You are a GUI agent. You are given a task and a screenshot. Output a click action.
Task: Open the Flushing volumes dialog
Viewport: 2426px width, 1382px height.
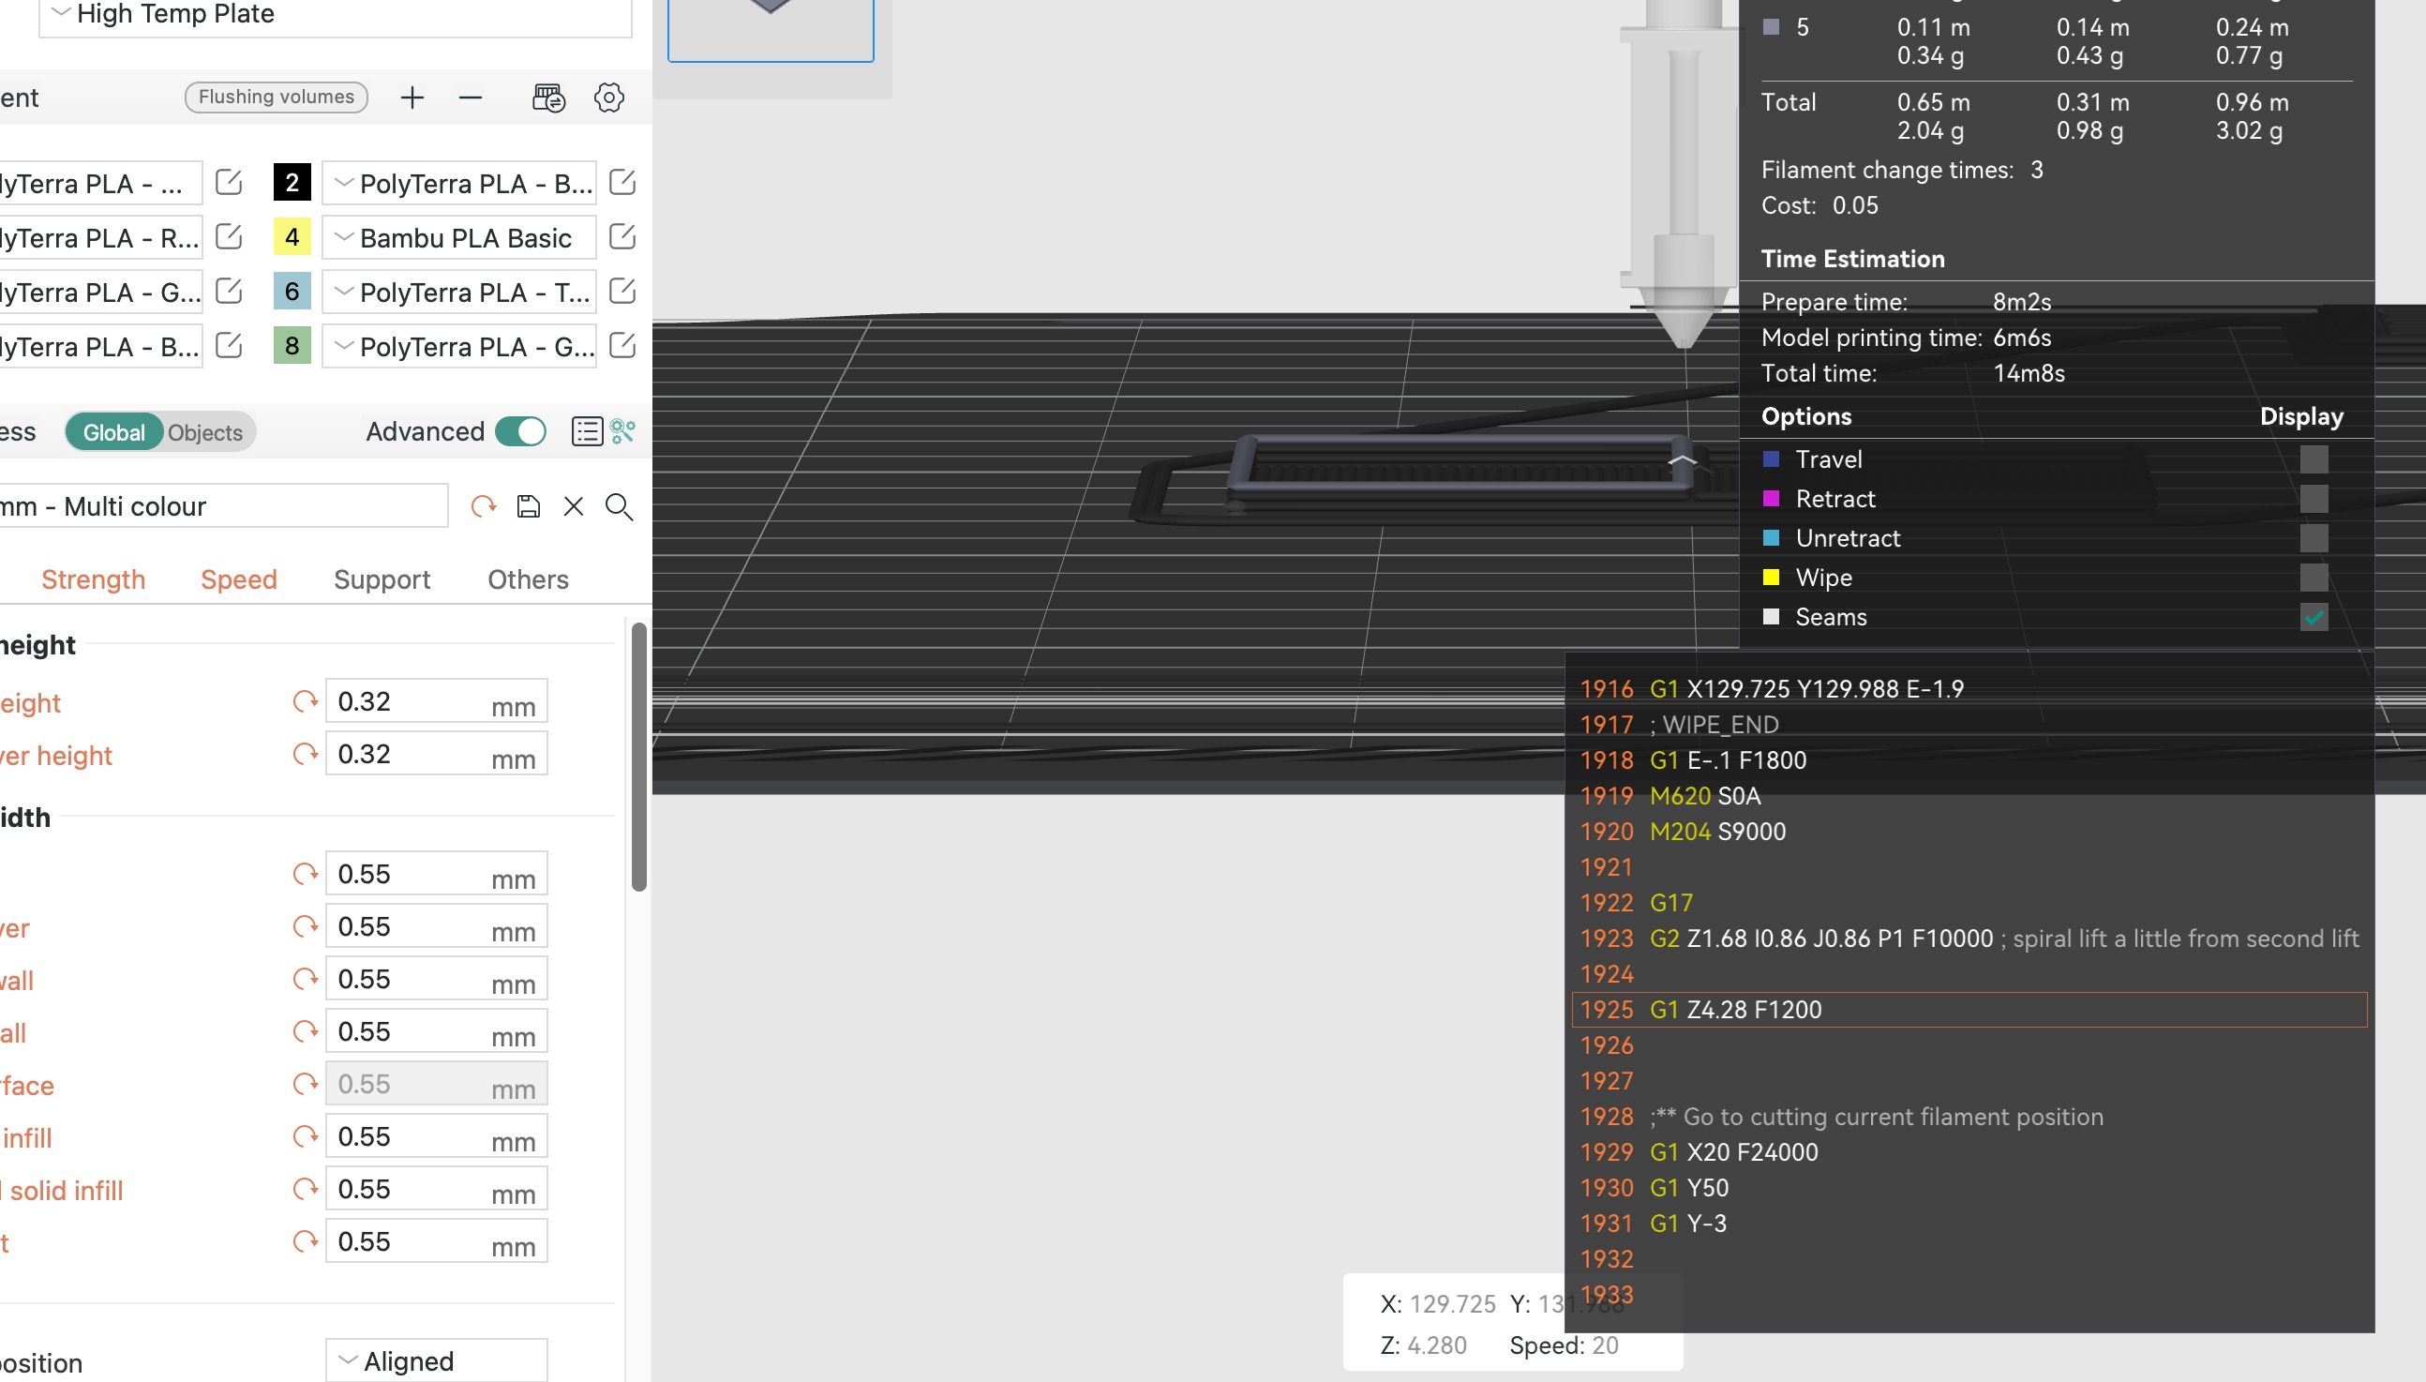click(276, 96)
